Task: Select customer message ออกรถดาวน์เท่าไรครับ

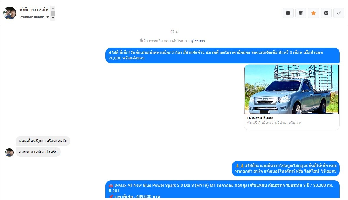Action: click(38, 152)
